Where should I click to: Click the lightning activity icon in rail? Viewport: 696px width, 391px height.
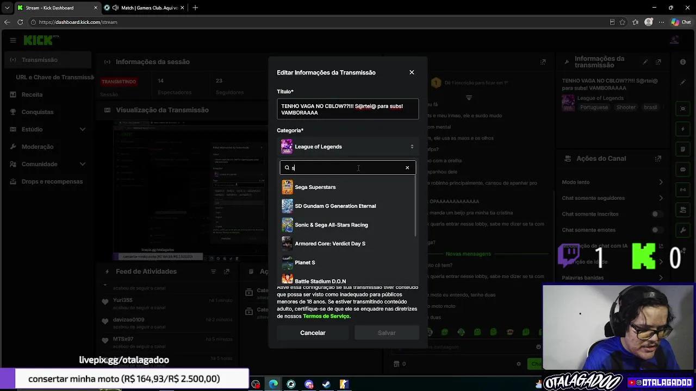point(683,129)
